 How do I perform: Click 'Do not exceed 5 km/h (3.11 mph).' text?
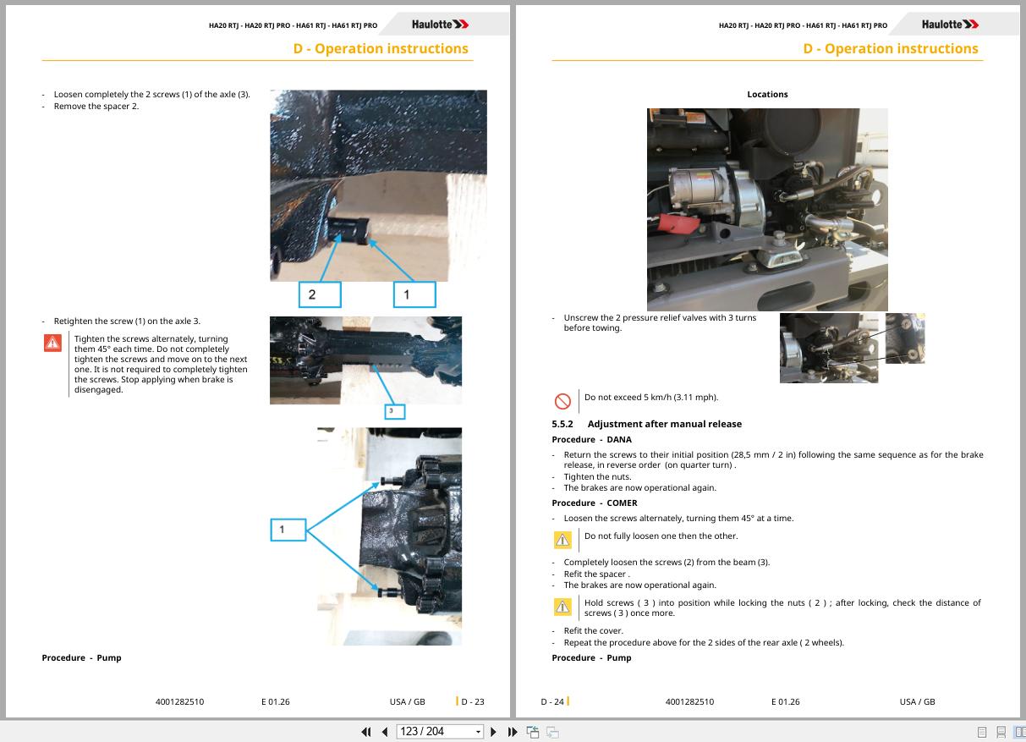click(651, 398)
